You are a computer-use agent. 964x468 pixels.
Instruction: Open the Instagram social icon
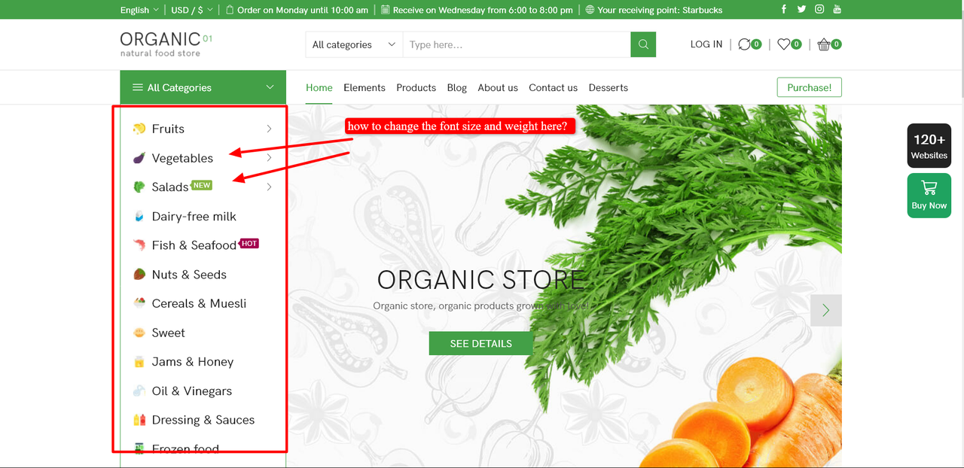click(x=819, y=9)
